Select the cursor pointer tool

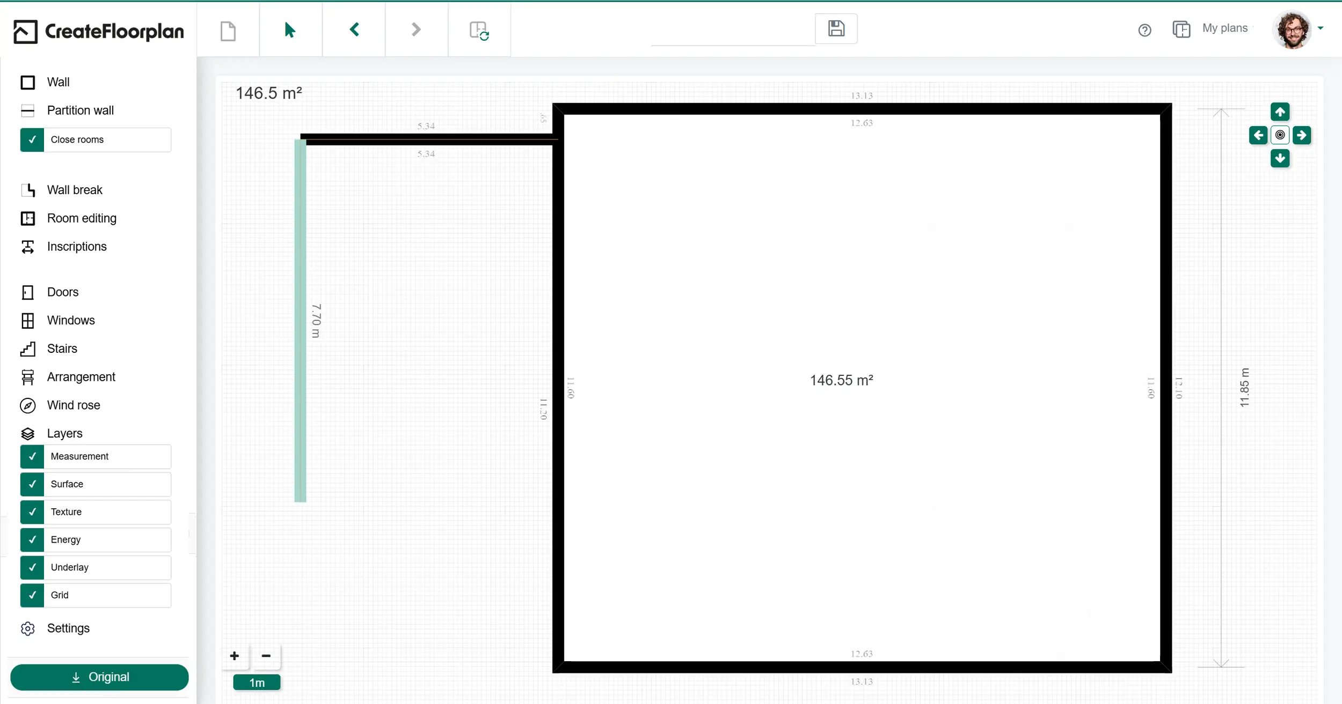[290, 30]
